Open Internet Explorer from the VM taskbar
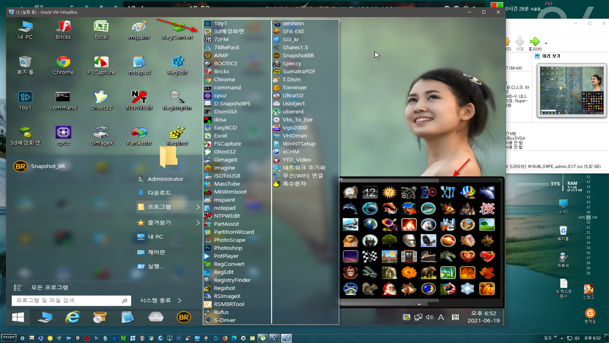 click(x=73, y=317)
